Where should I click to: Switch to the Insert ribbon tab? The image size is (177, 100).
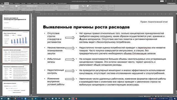click(11, 3)
